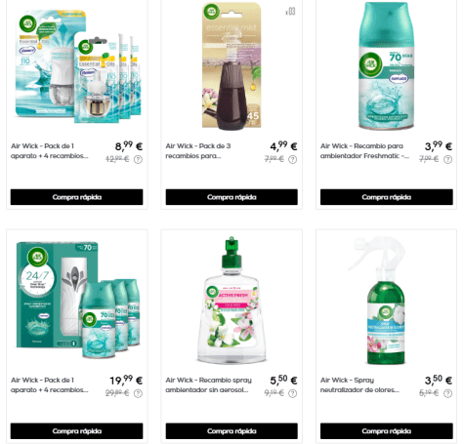The height and width of the screenshot is (444, 464).
Task: Open 'Air Wick - Spray neutralizador de olores' title
Action: 359,384
